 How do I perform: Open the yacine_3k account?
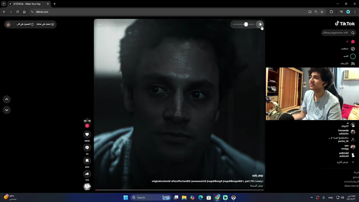[342, 139]
